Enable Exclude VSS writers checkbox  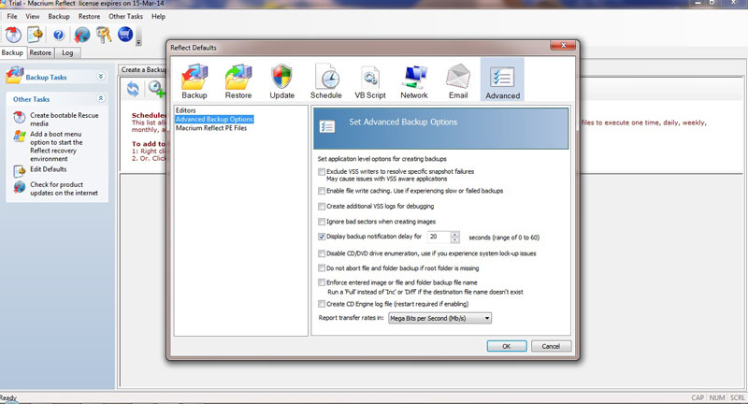point(322,172)
